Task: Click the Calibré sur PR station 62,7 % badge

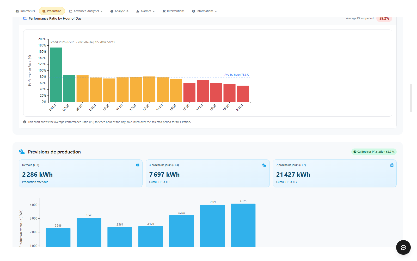Action: pos(374,152)
